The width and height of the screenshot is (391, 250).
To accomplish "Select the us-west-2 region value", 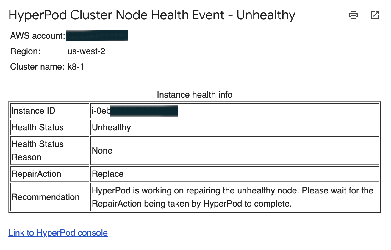I will (x=86, y=51).
